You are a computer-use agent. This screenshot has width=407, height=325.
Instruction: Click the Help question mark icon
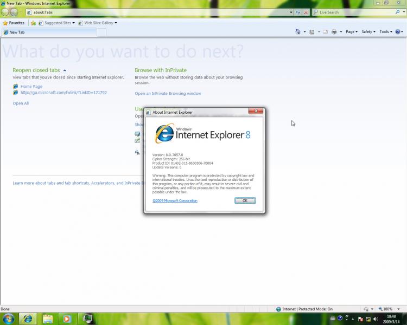click(x=398, y=31)
